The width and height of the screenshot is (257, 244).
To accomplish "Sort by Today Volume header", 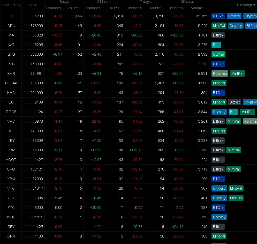I will (73, 8).
